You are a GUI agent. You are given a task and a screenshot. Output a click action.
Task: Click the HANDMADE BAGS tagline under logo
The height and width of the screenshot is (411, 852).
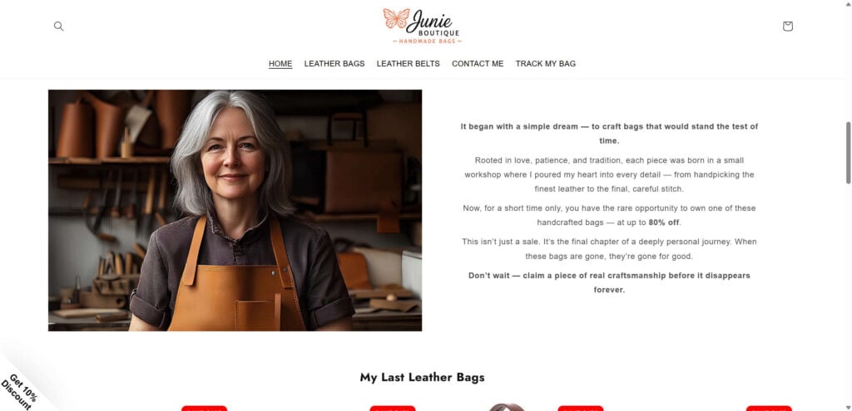[427, 42]
